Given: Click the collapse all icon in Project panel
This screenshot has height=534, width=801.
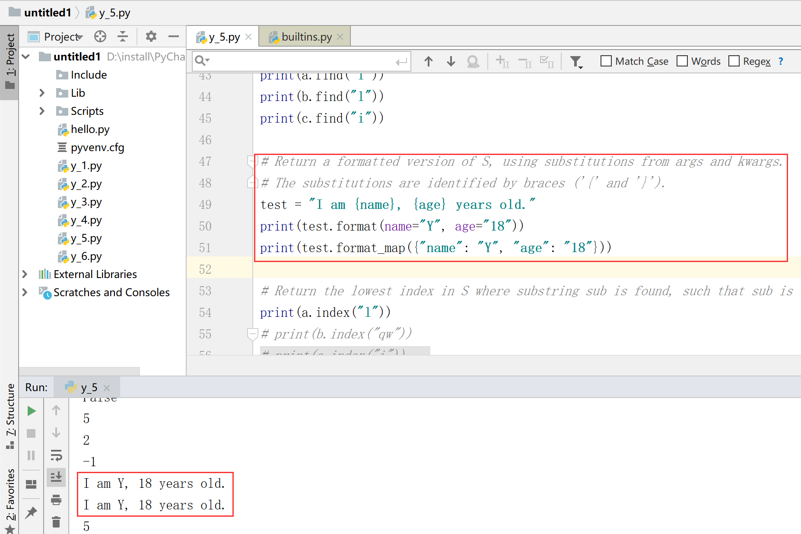Looking at the screenshot, I should point(123,37).
